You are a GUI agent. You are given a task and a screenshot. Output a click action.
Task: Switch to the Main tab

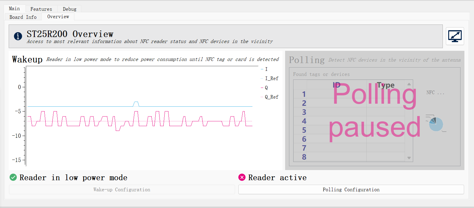(14, 9)
